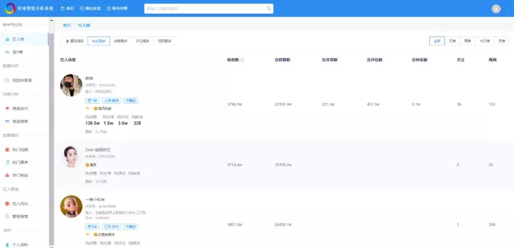The width and height of the screenshot is (514, 248).
Task: Click the 商品排行 red flag sidebar icon
Action: pyautogui.click(x=7, y=109)
